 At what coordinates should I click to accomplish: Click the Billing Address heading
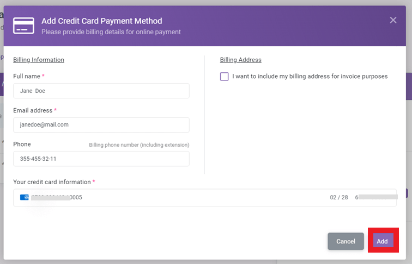(241, 60)
